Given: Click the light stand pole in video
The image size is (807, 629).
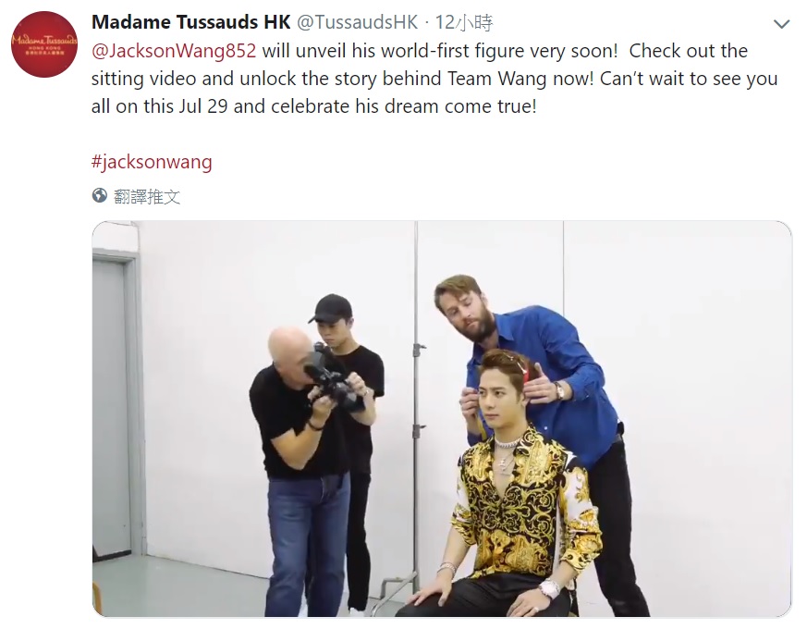Looking at the screenshot, I should (x=417, y=401).
